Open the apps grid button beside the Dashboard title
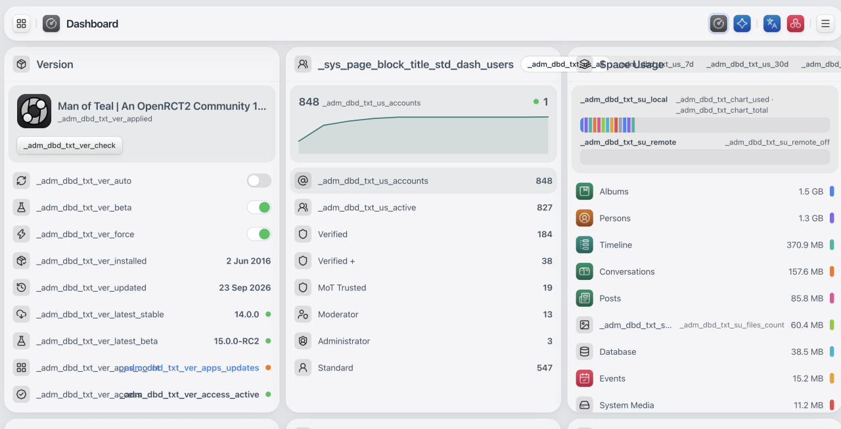Viewport: 841px width, 429px height. [22, 24]
